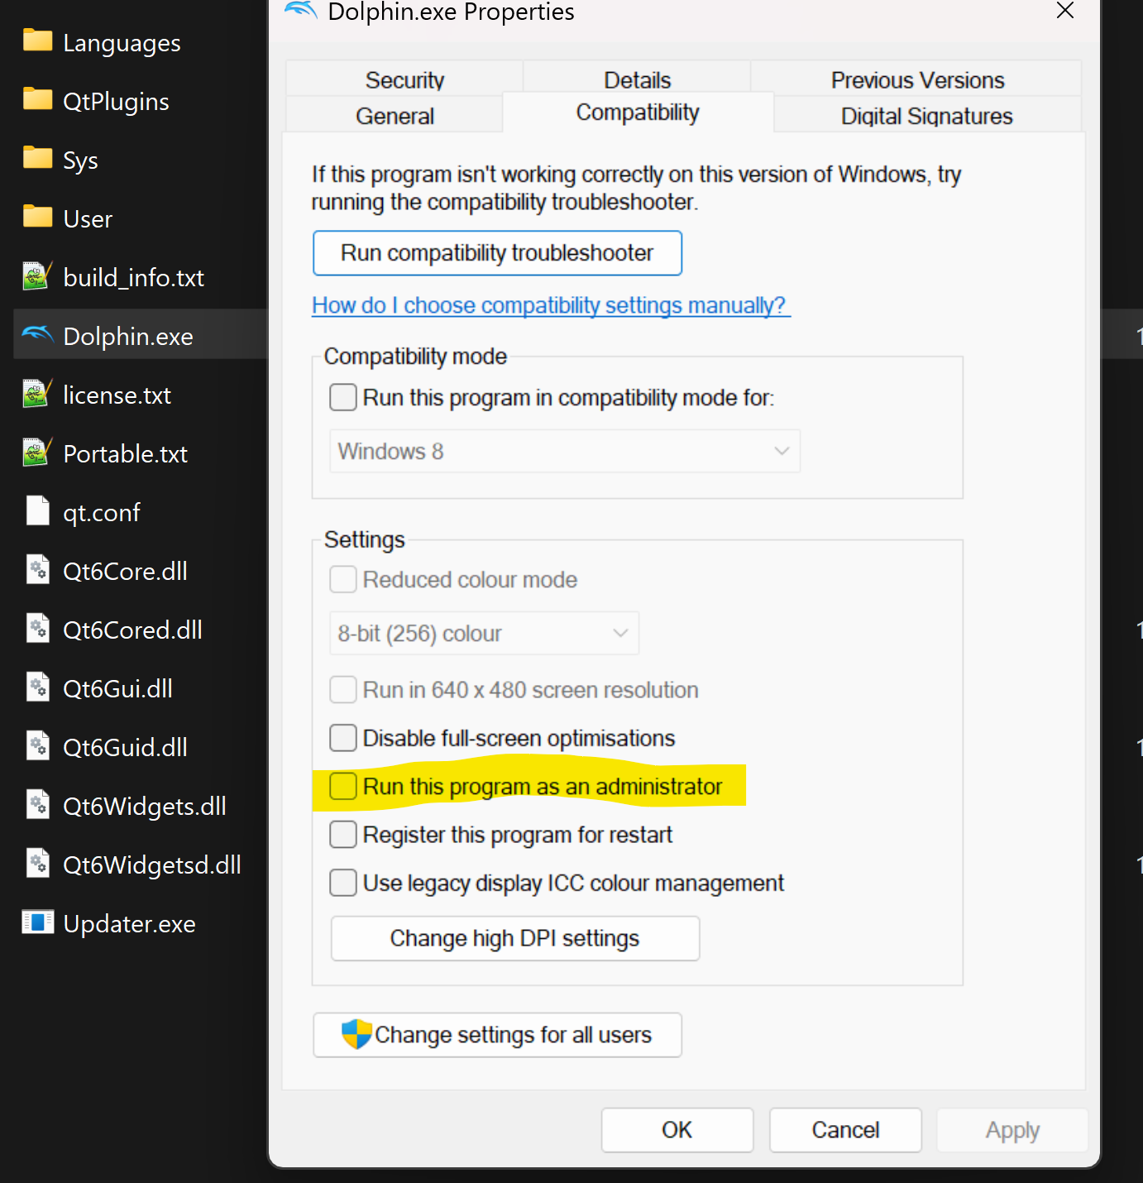The image size is (1143, 1183).
Task: Select qt.conf file name
Action: (x=102, y=512)
